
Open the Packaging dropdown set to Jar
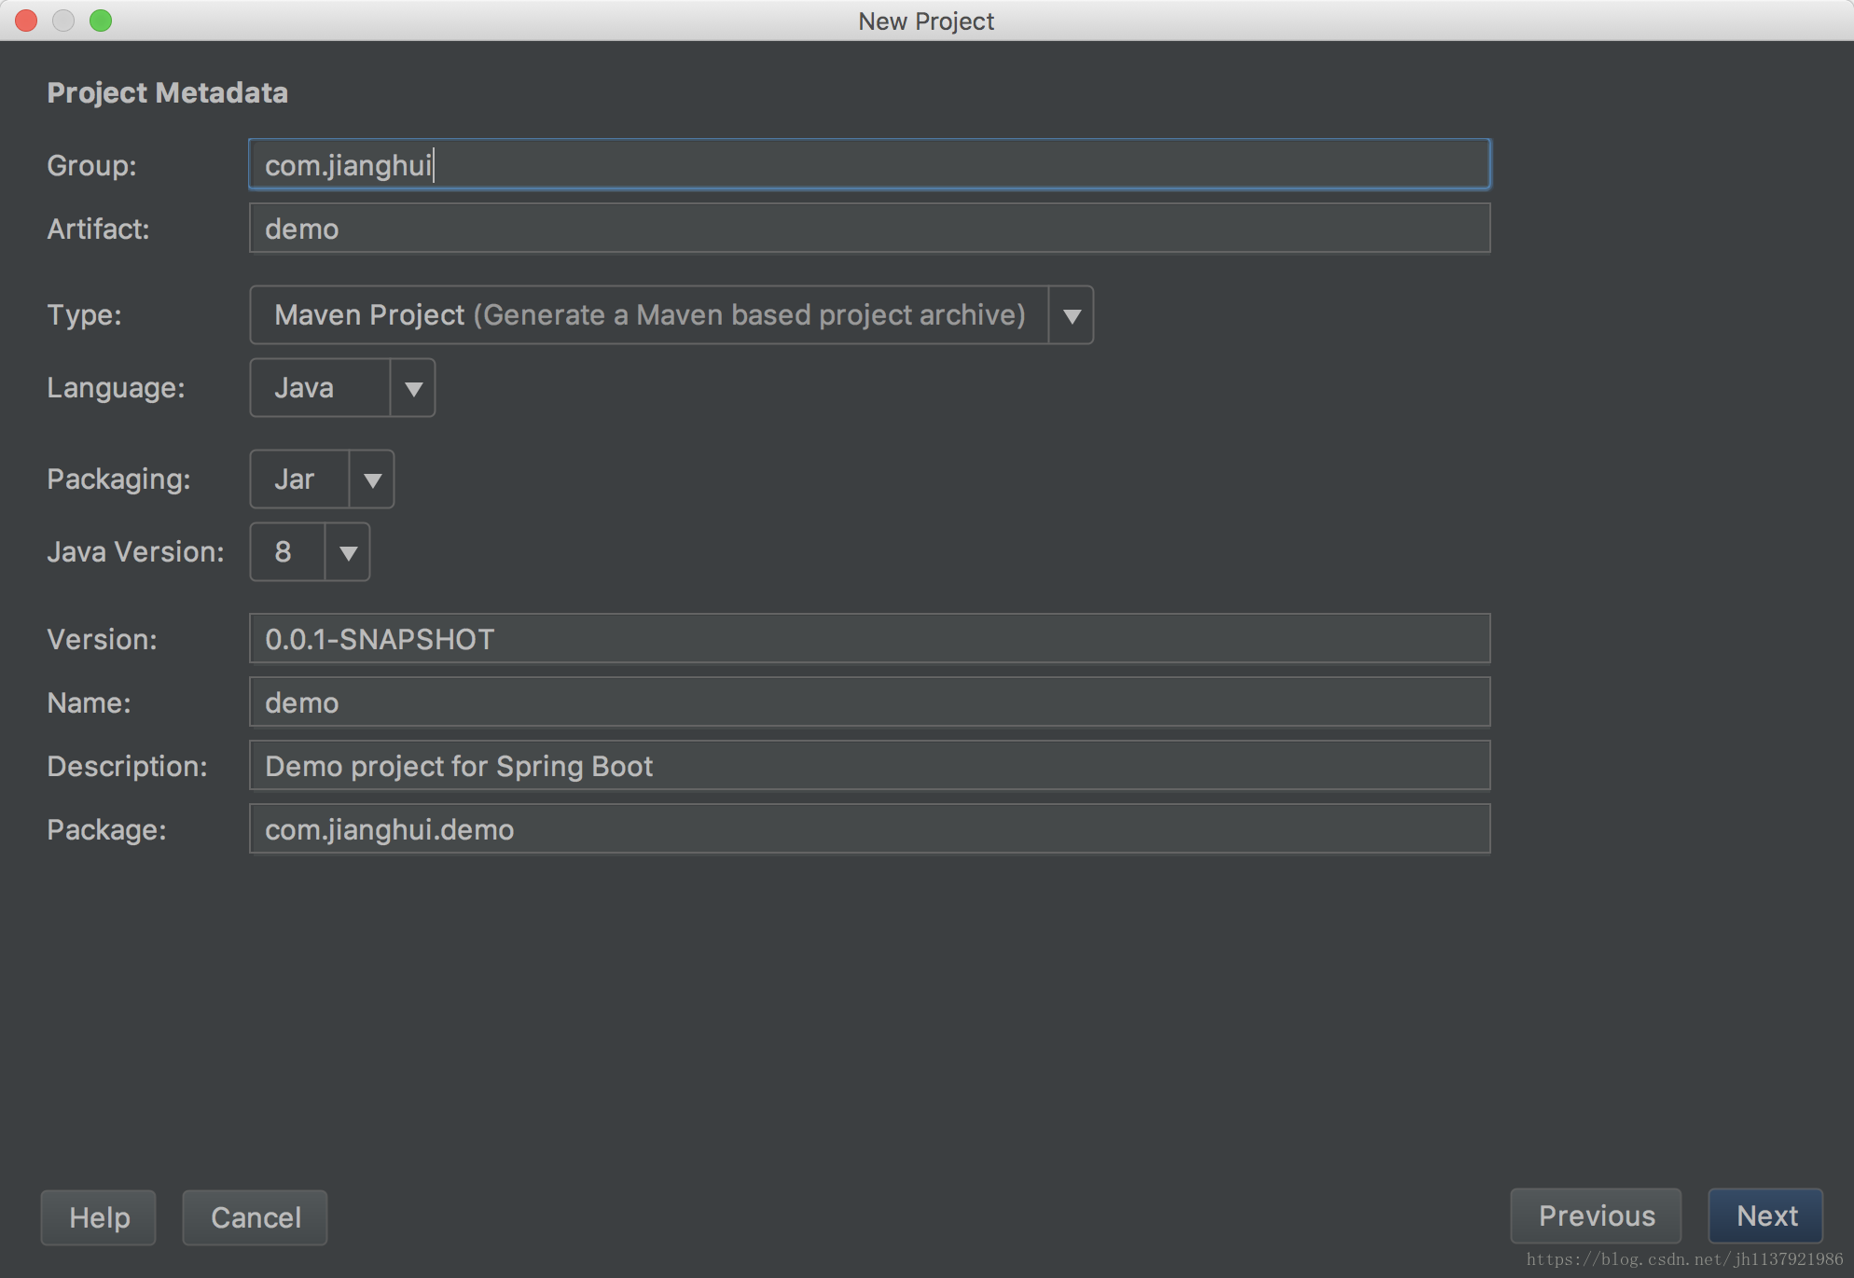tap(322, 479)
